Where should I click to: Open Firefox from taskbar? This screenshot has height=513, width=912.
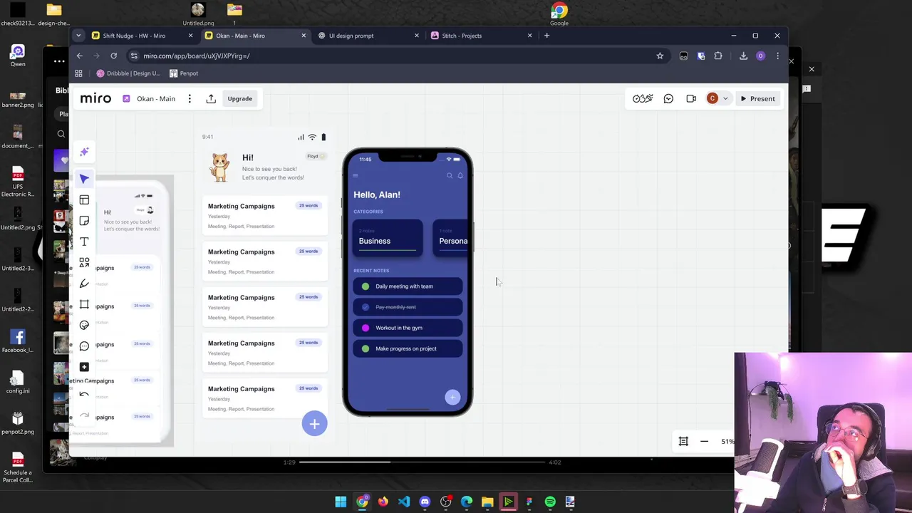click(383, 502)
